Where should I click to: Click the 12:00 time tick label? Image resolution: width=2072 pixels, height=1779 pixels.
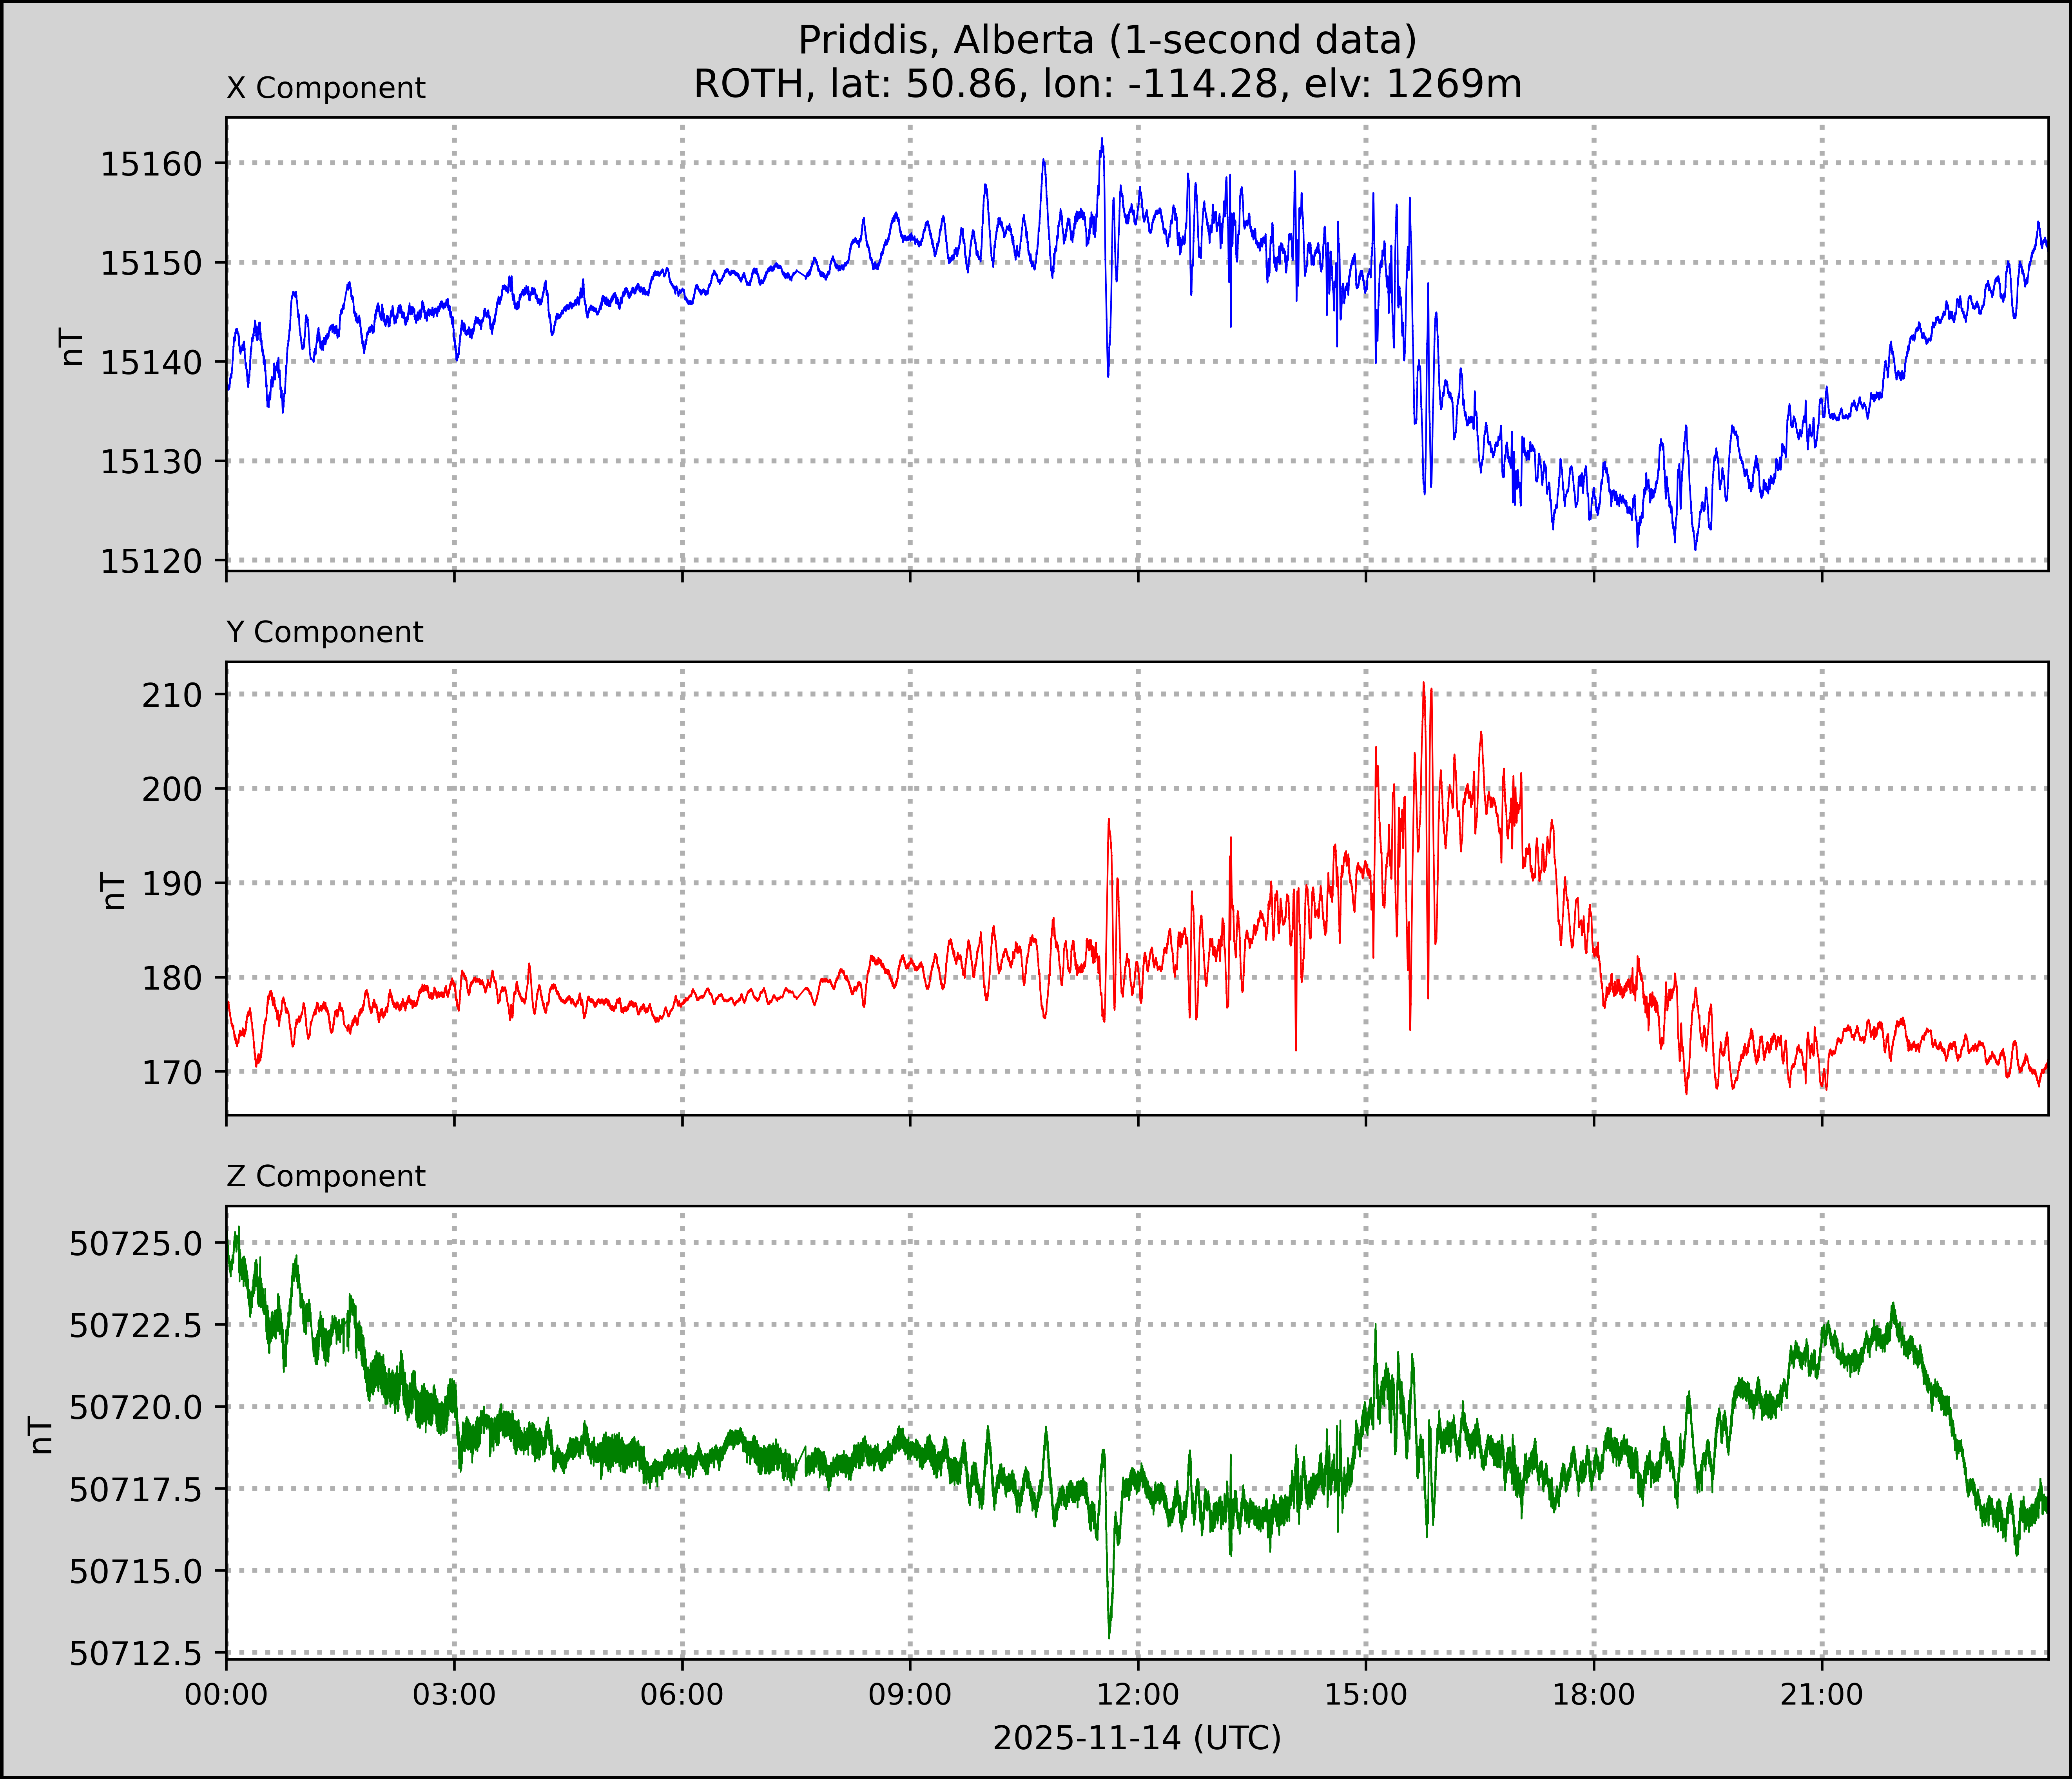(1138, 1695)
